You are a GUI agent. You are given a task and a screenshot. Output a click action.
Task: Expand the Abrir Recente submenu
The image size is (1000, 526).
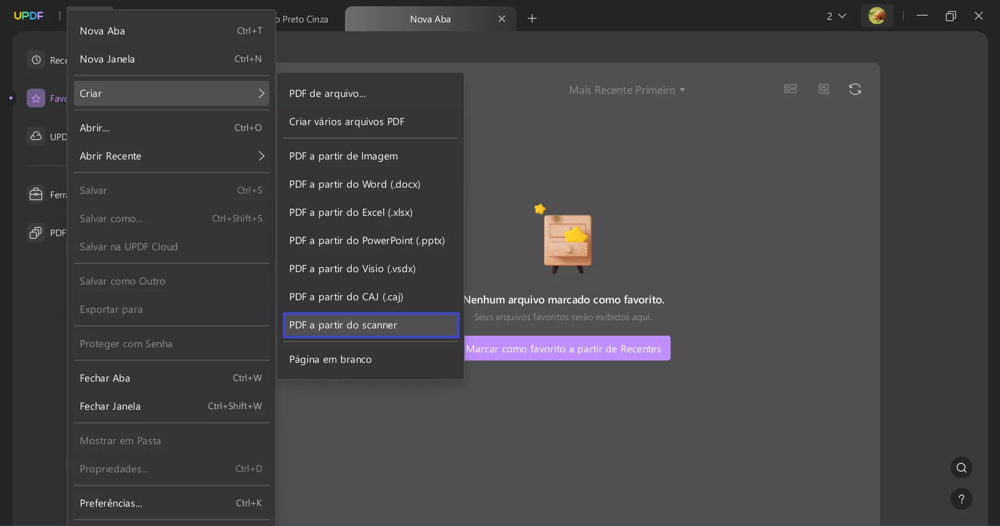[171, 156]
